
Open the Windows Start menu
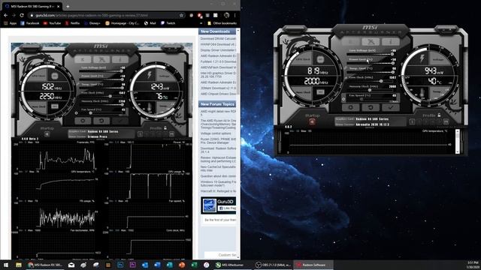pyautogui.click(x=6, y=265)
